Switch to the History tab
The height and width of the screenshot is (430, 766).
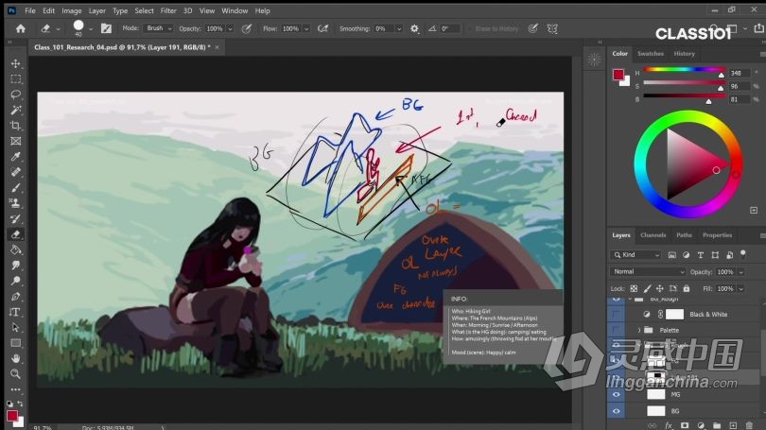(684, 54)
